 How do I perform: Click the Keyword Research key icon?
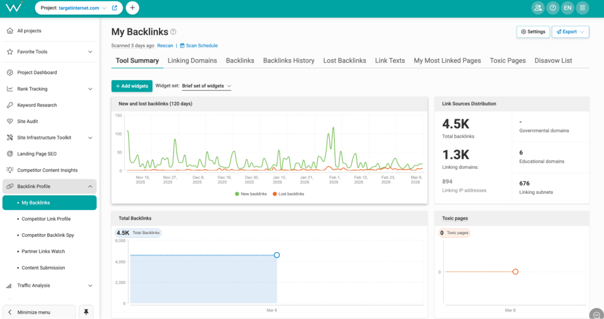tap(10, 105)
